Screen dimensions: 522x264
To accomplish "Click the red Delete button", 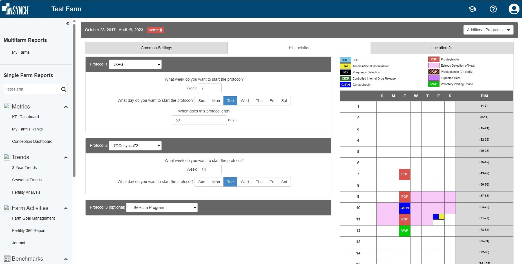I will point(155,30).
